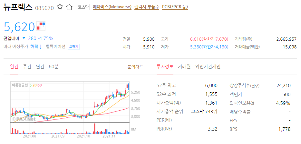Screen dimensions: 301x144
Task: Click the PBR(배) value 3.32
Action: [213, 129]
